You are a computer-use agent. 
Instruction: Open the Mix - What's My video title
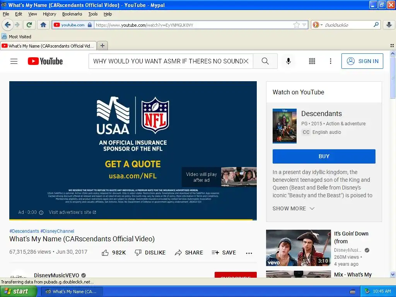[353, 275]
